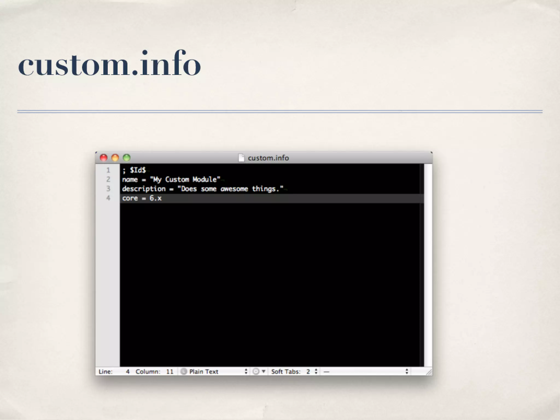Click the language icon beside Plain Text

coord(184,371)
